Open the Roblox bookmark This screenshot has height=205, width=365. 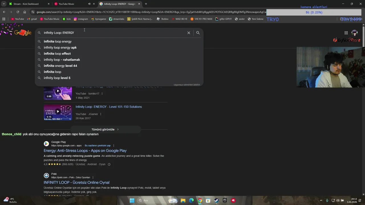click(x=163, y=19)
